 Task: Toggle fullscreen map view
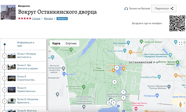pyautogui.click(x=180, y=44)
